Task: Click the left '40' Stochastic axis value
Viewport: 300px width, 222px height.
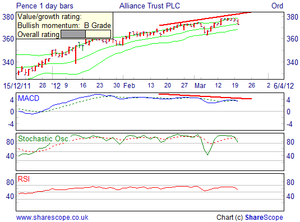Action: tap(10, 156)
